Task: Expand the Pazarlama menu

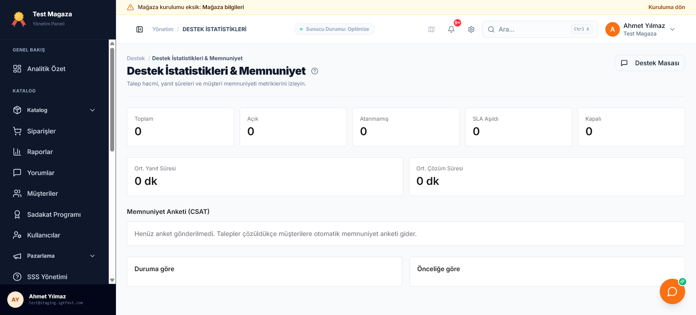Action: click(x=54, y=256)
